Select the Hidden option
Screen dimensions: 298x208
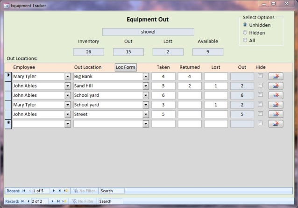pyautogui.click(x=245, y=33)
